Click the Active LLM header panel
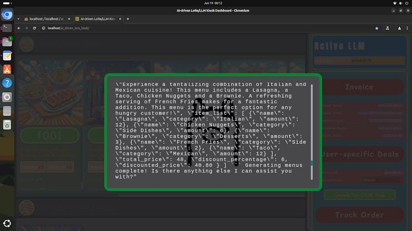The height and width of the screenshot is (231, 412). (359, 52)
